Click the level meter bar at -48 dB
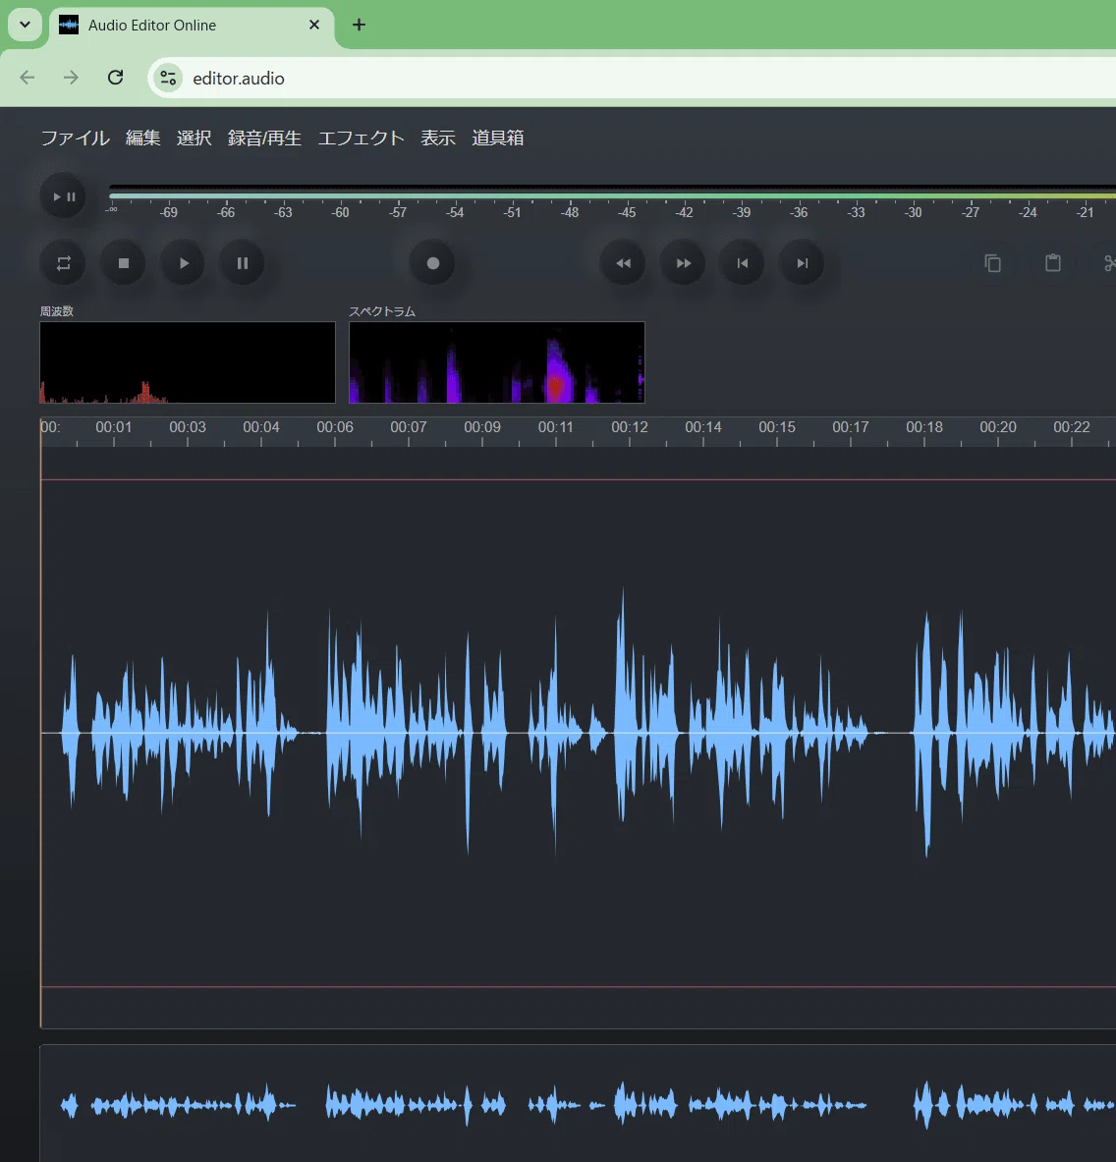The image size is (1116, 1162). tap(570, 196)
